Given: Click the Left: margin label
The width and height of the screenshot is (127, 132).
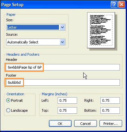Looking at the screenshot, I should [45, 100].
